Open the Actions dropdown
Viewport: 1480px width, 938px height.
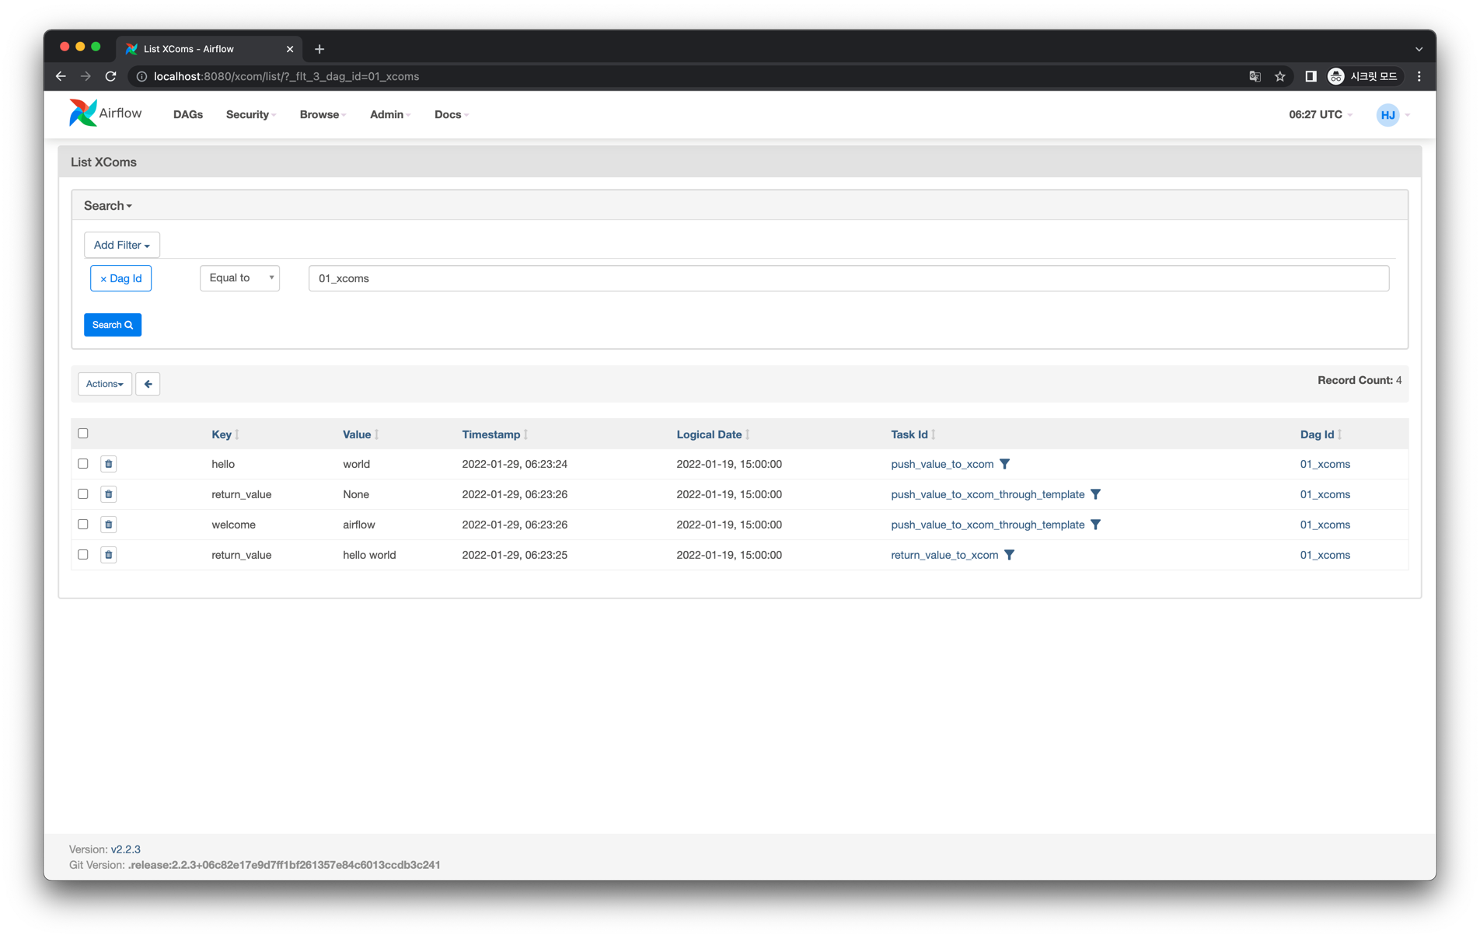pyautogui.click(x=105, y=384)
